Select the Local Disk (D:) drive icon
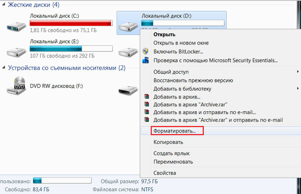The image size is (301, 194). pyautogui.click(x=128, y=26)
